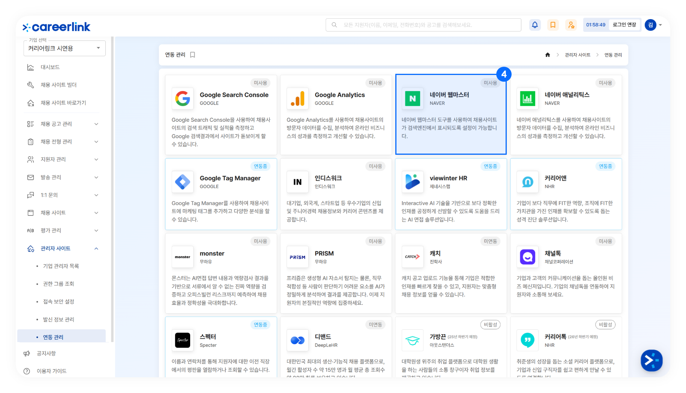Screen dimensions: 686x393
Task: Click the PRISM card description text
Action: coord(336,290)
